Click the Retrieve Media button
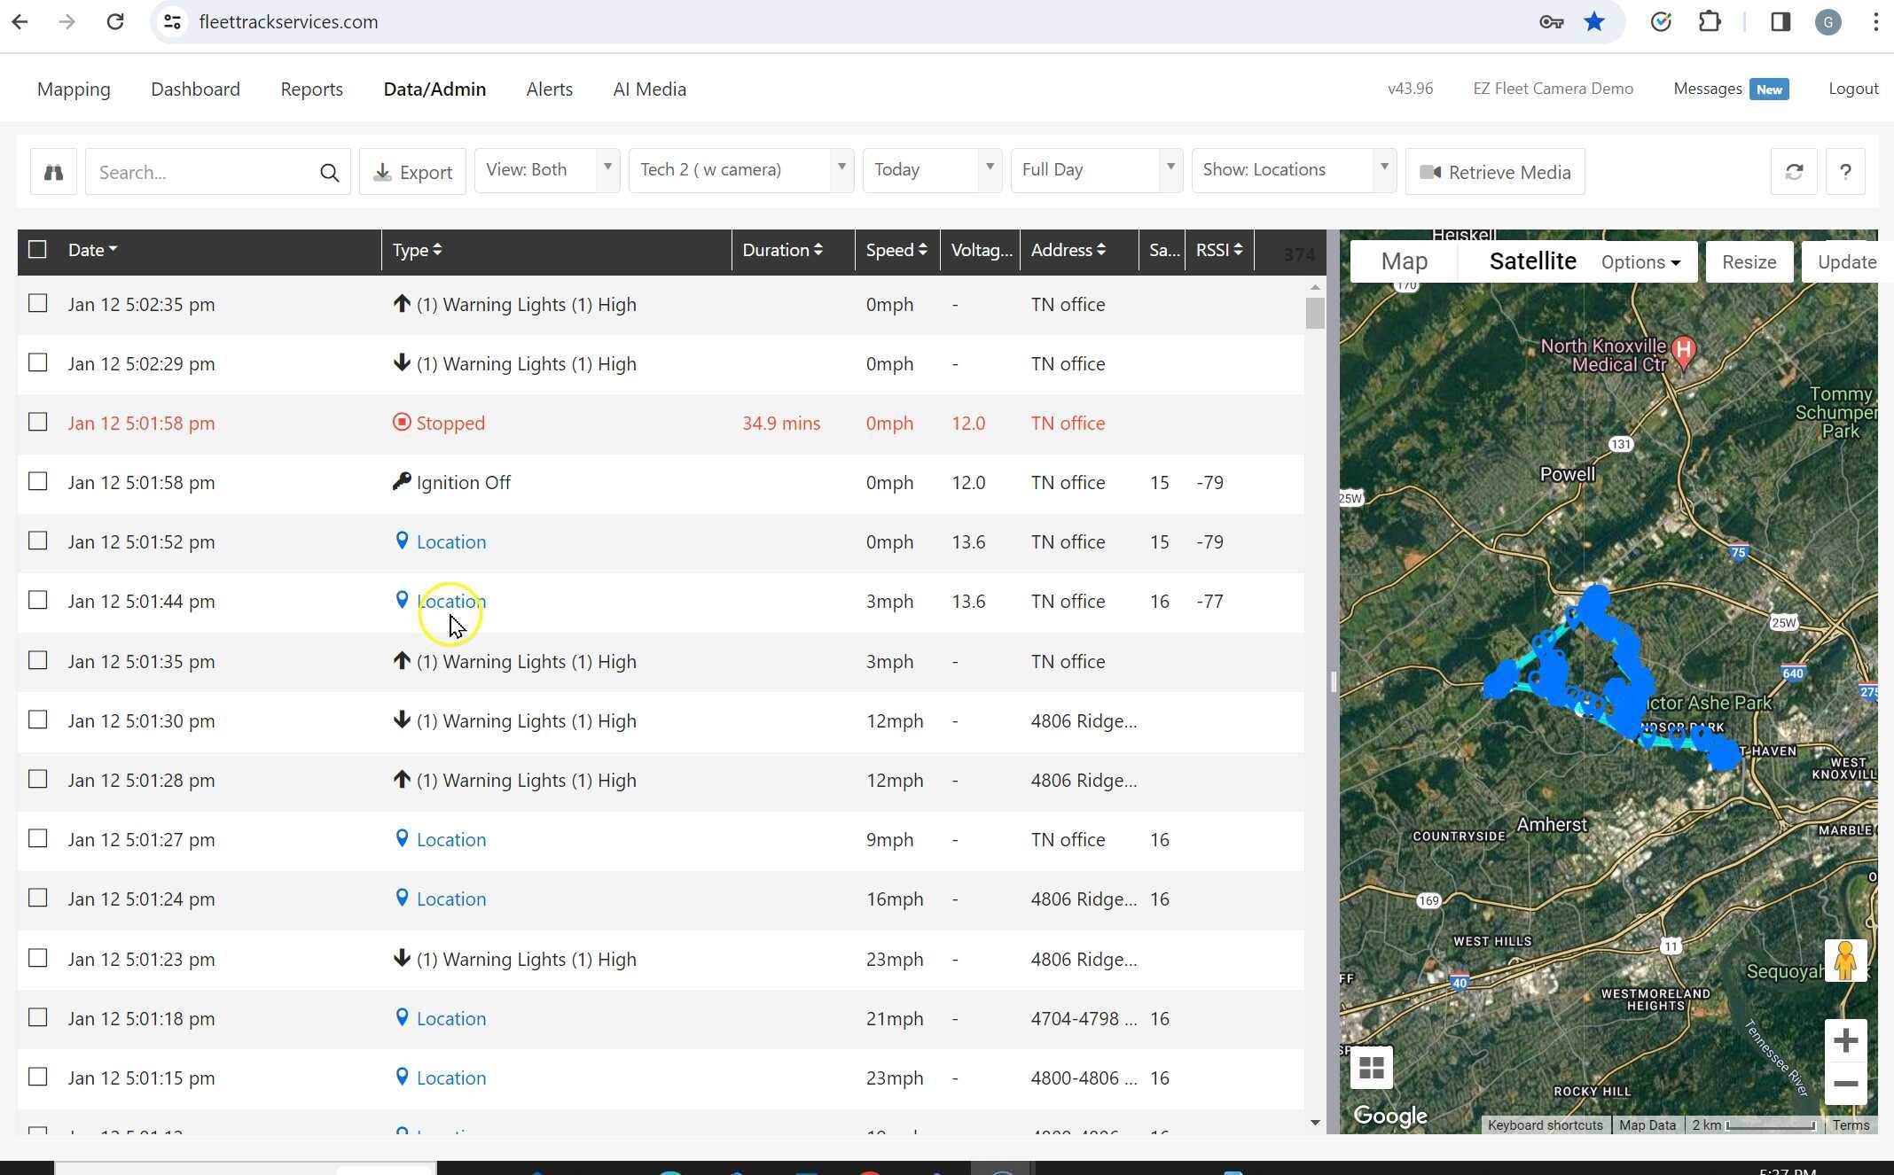Image resolution: width=1894 pixels, height=1175 pixels. pyautogui.click(x=1495, y=172)
